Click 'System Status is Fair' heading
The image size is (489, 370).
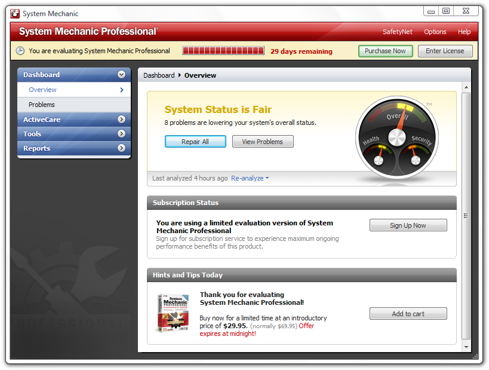point(218,109)
